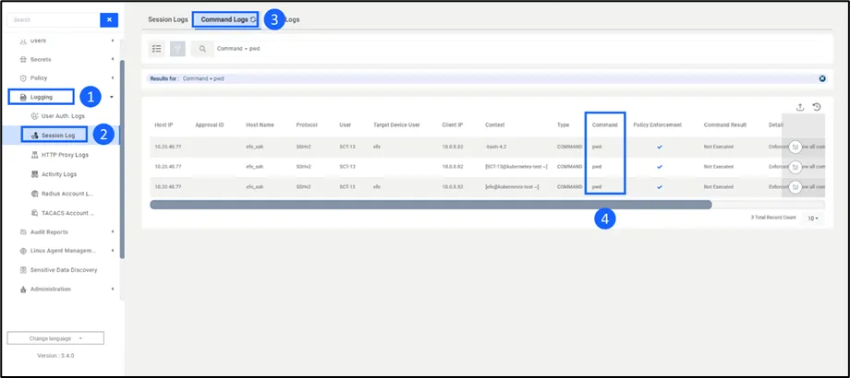This screenshot has height=378, width=850.
Task: Switch to the Session Logs tab
Action: pos(168,19)
